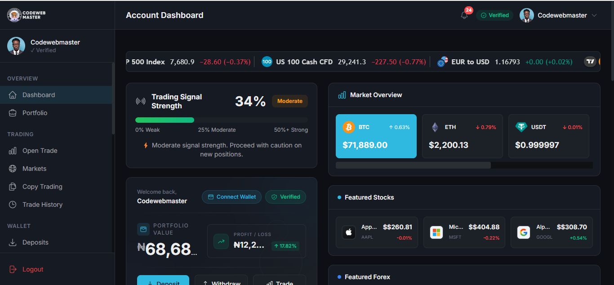Click the Market Overview horizontal scrollbar

coord(413,165)
